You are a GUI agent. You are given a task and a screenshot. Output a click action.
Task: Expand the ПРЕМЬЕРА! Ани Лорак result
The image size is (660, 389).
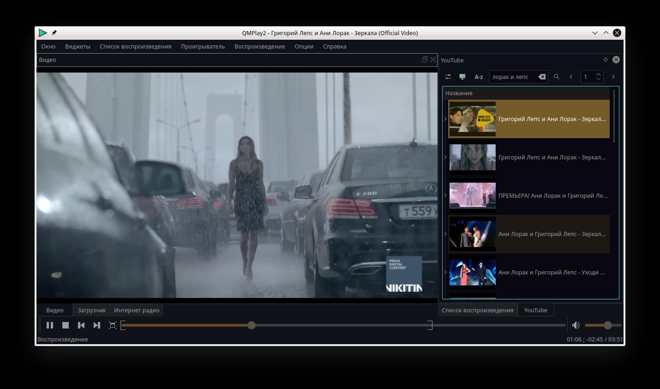pos(445,195)
